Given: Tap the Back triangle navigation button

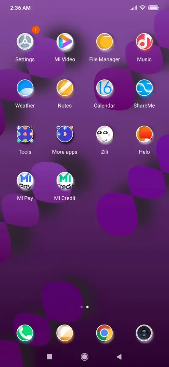Looking at the screenshot, I should click(119, 357).
